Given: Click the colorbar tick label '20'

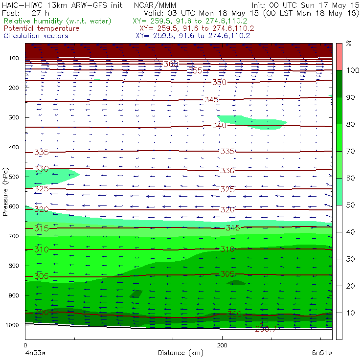Looking at the screenshot, I should [350, 286].
